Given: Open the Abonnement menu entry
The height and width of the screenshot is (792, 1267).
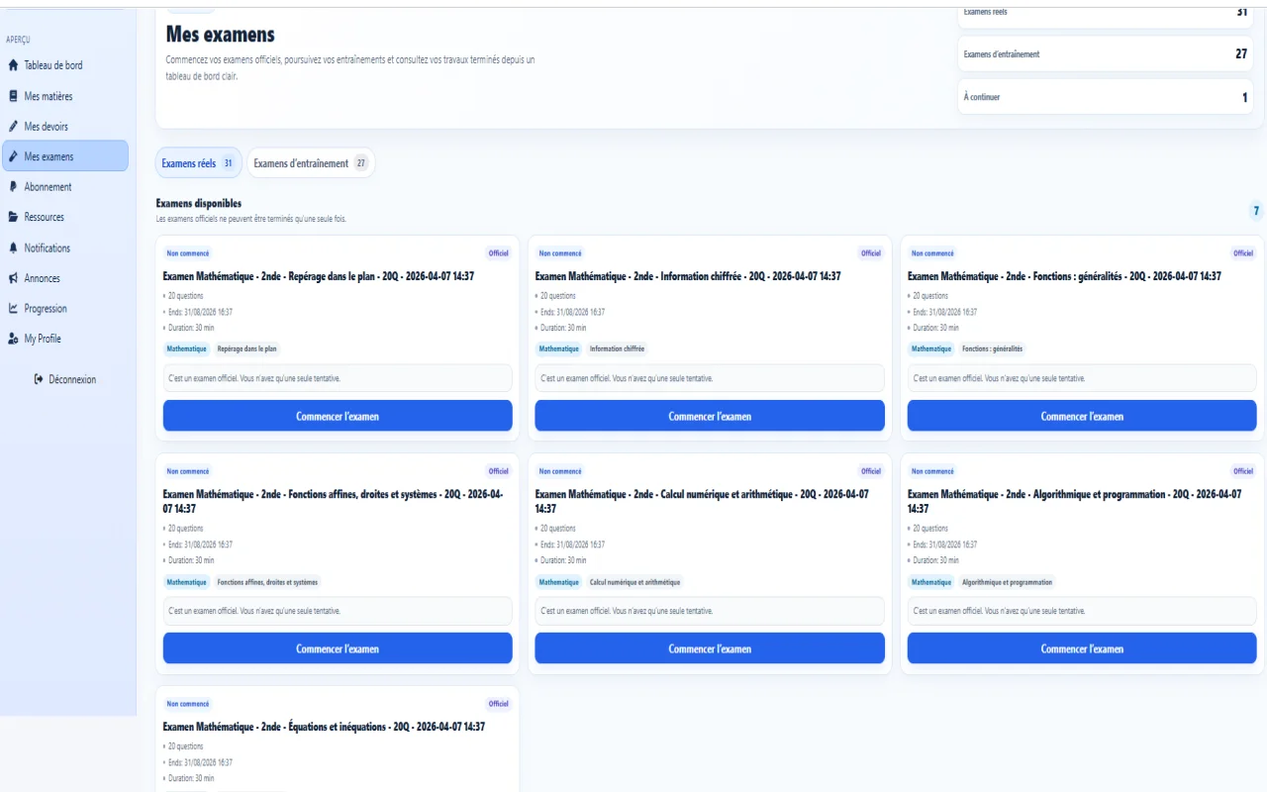Looking at the screenshot, I should pos(65,186).
